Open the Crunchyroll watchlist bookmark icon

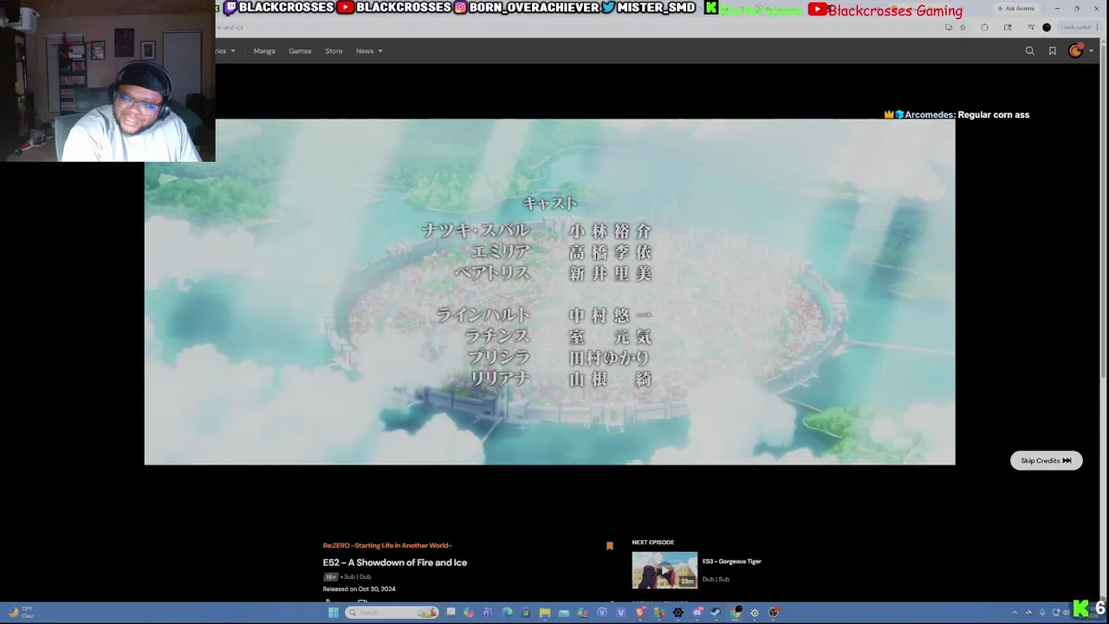pyautogui.click(x=1053, y=51)
